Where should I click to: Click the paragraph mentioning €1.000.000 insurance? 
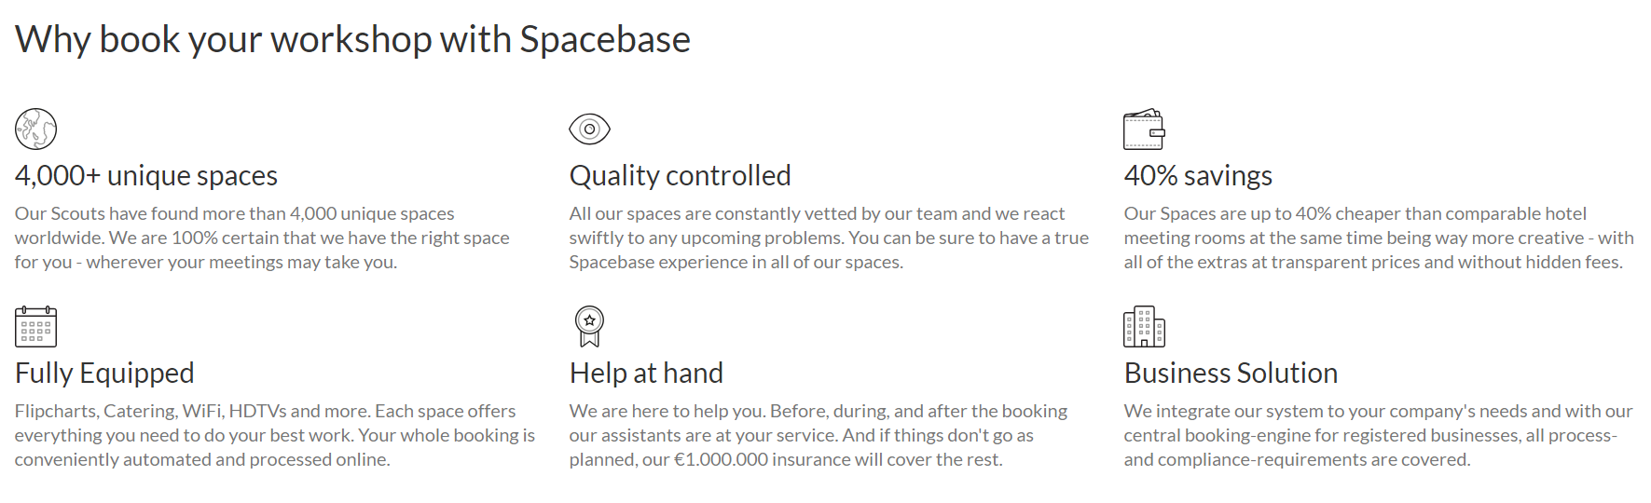819,435
